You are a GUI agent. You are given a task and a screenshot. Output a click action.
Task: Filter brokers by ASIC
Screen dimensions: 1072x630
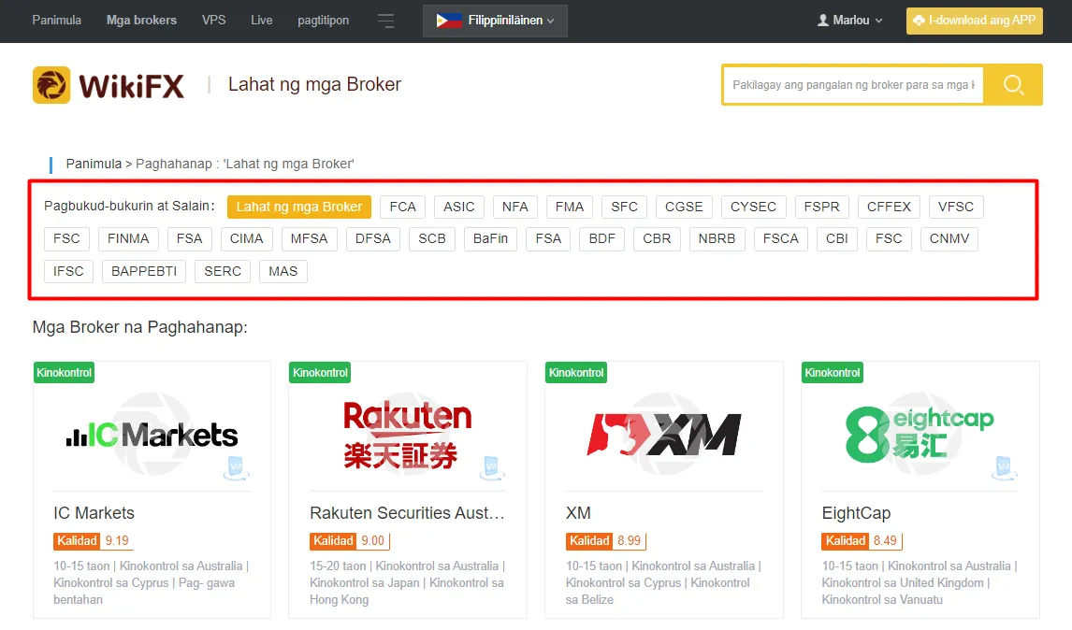[x=458, y=207]
